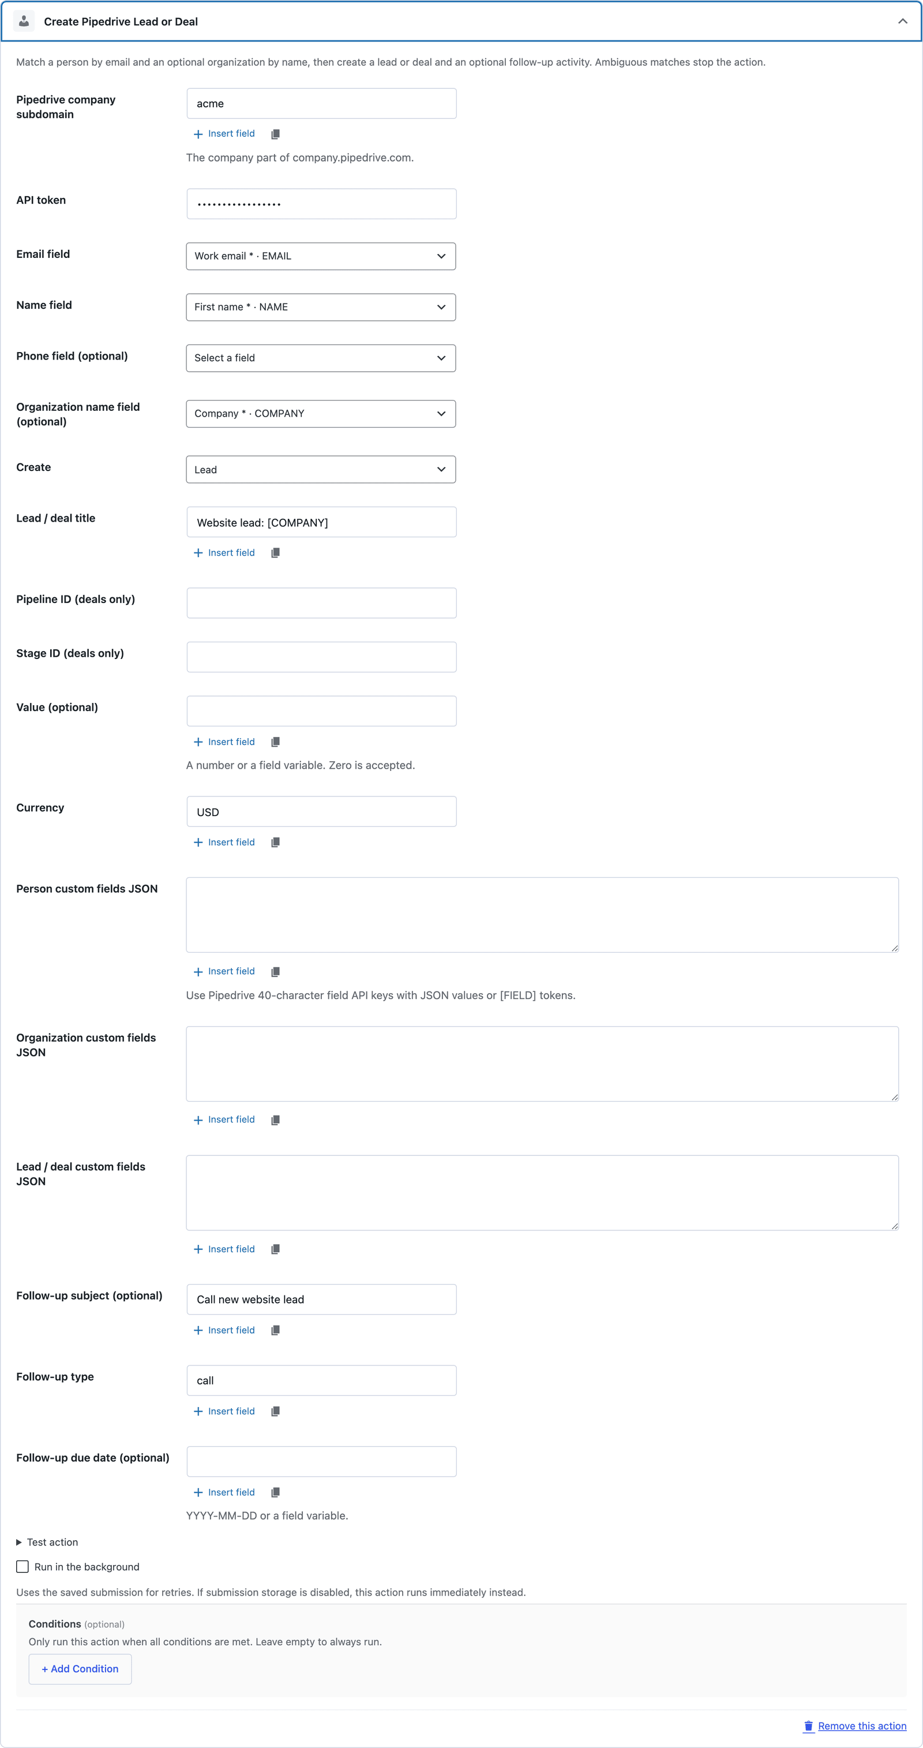Expand the Test action disclosure

(47, 1543)
